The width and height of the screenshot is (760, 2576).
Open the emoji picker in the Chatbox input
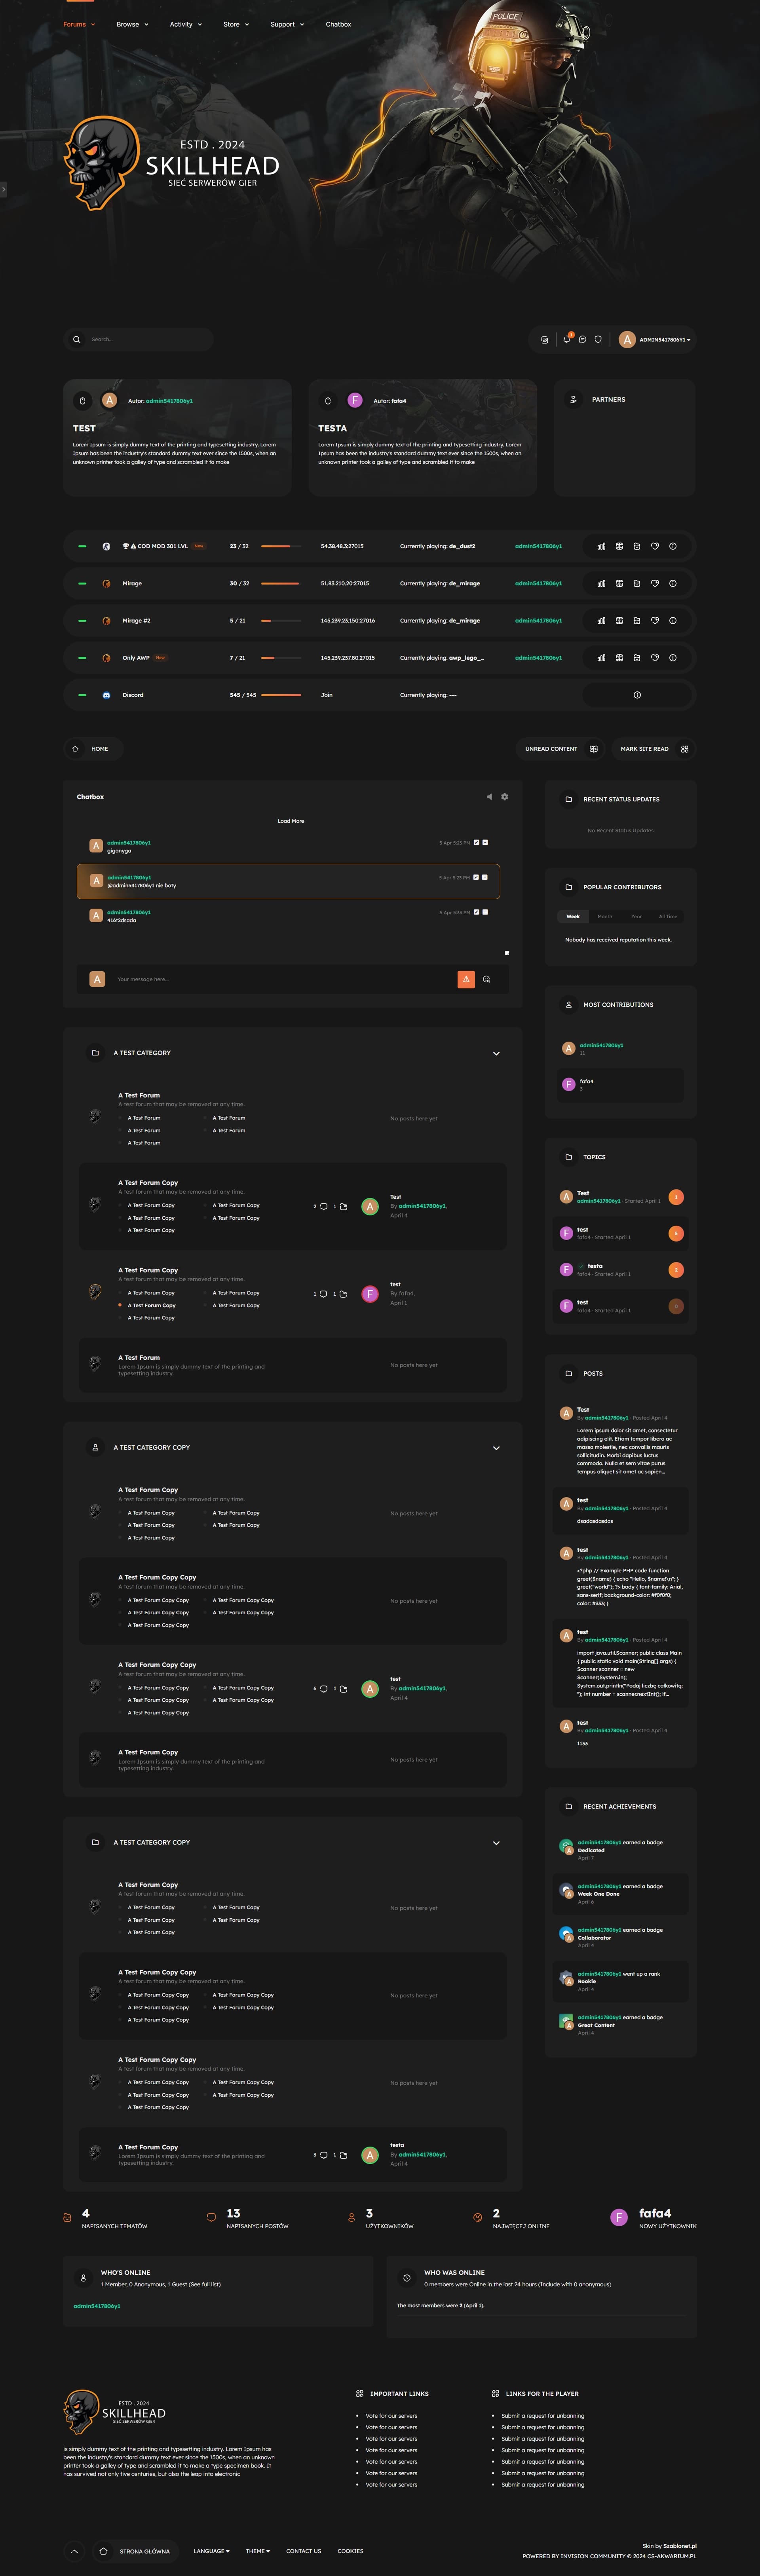point(486,980)
